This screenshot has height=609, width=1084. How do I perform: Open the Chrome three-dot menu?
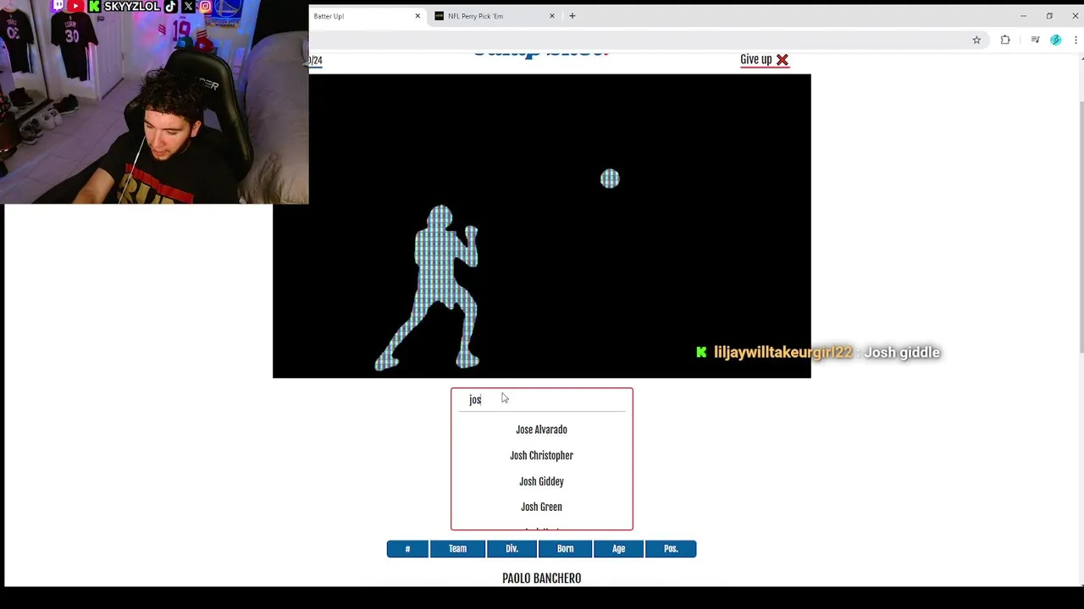click(x=1076, y=40)
